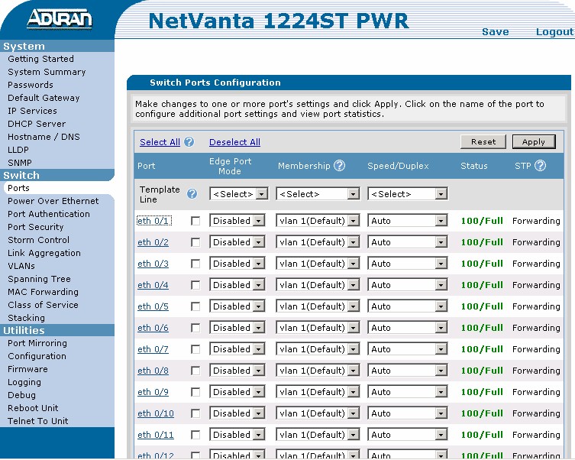Open eth 0/7 Membership dropdown

[x=318, y=349]
